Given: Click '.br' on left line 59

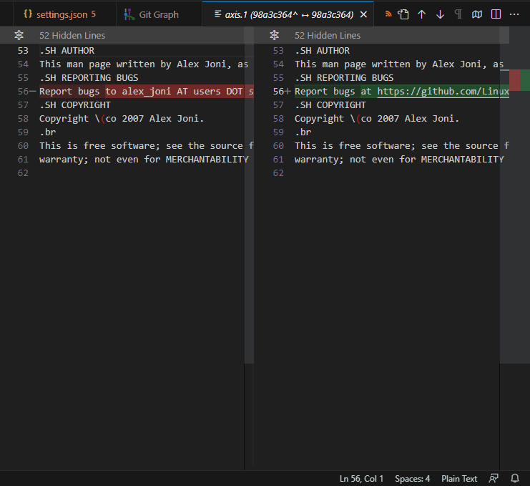Looking at the screenshot, I should click(48, 132).
